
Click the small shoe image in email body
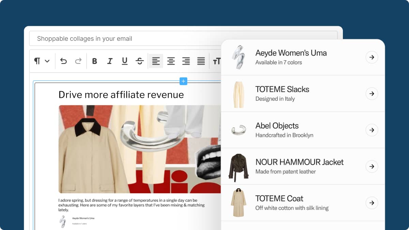[x=62, y=221]
